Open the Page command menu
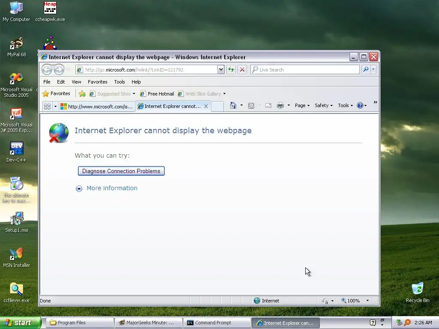Screen dimensions: 439x329 (302, 105)
